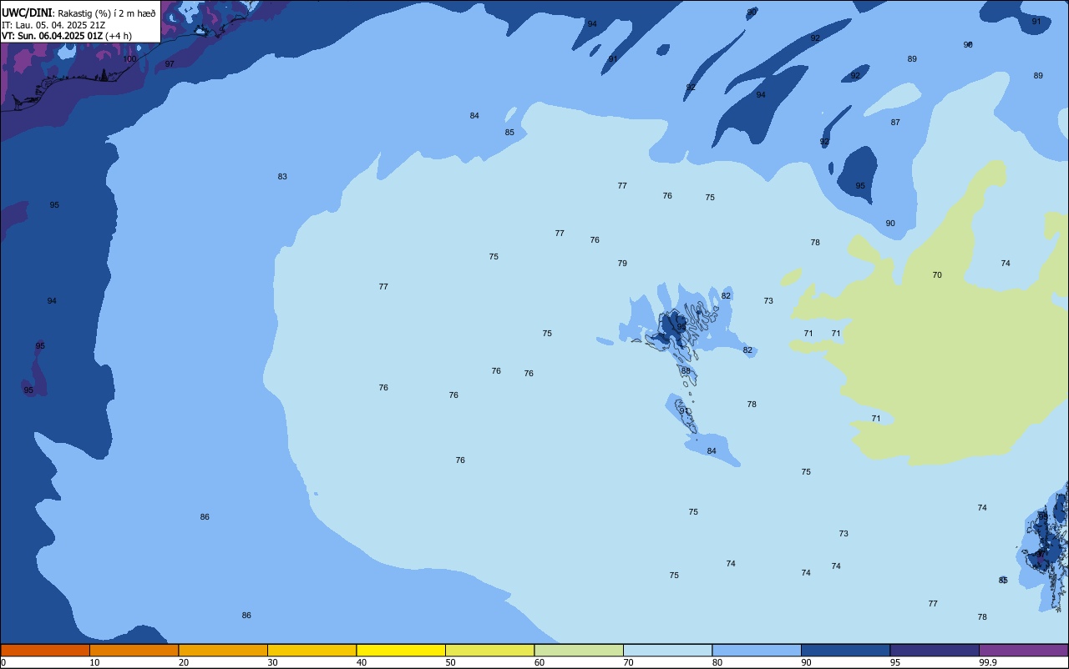The height and width of the screenshot is (669, 1069).
Task: Click the title text 'UWC/DINI: Rakastig (%)'
Action: click(x=53, y=13)
